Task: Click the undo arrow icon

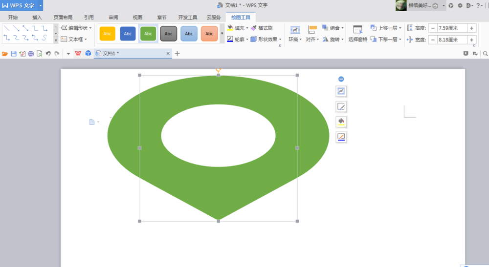Action: 48,54
